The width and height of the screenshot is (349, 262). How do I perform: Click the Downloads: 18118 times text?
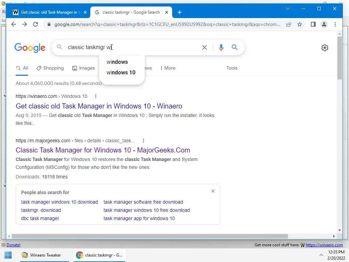[42, 177]
